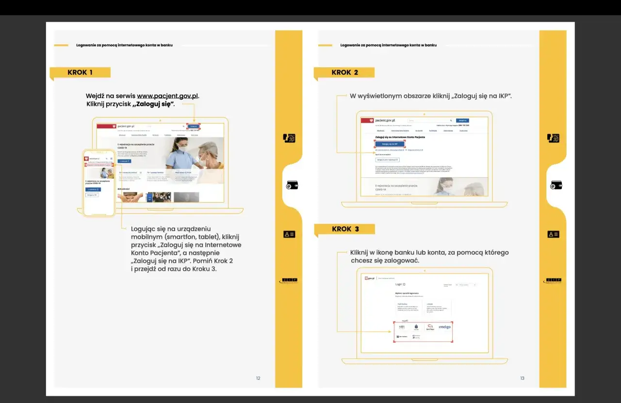Click blue e-rejestracja button in KROK 1 laptop banner
Viewport: 621px width, 403px height.
click(x=124, y=160)
